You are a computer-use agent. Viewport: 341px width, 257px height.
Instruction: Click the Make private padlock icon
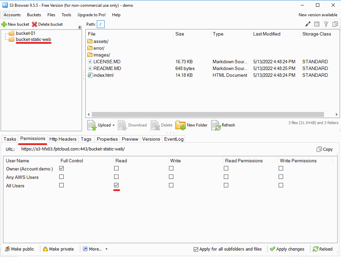[45, 249]
